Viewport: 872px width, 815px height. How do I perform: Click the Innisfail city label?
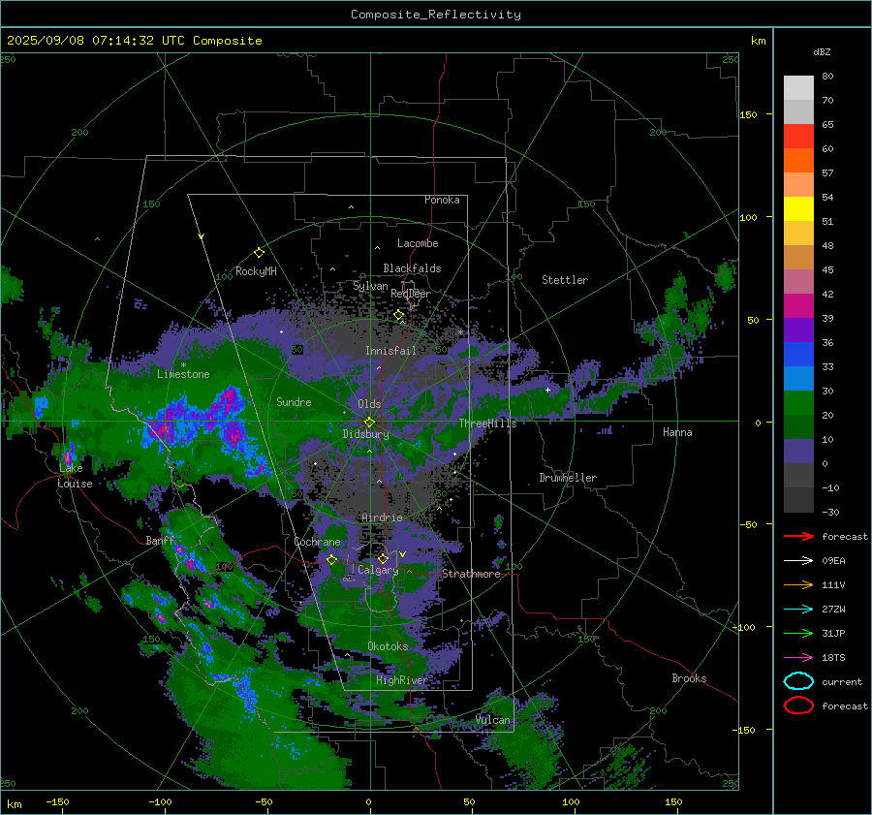pos(390,351)
